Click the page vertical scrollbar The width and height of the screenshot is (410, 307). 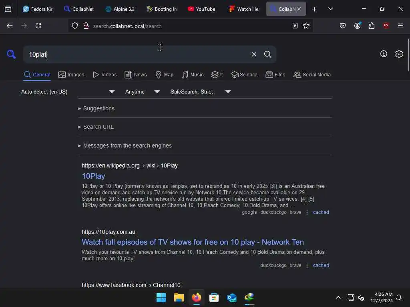click(408, 55)
